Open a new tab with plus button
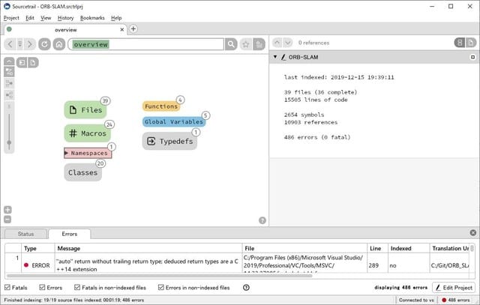 click(133, 29)
